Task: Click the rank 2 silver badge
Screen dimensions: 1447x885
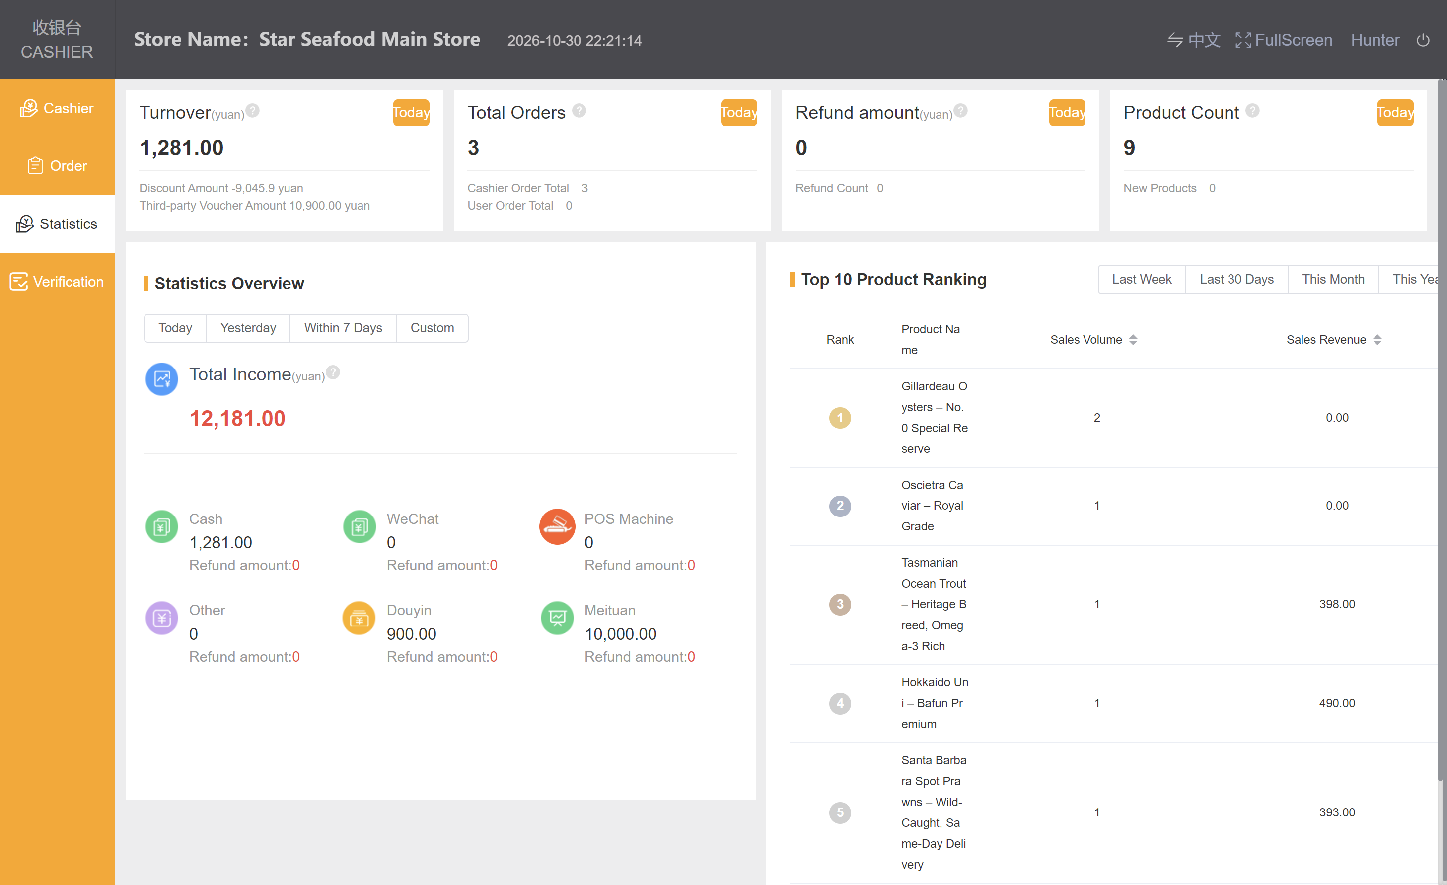Action: pyautogui.click(x=840, y=506)
